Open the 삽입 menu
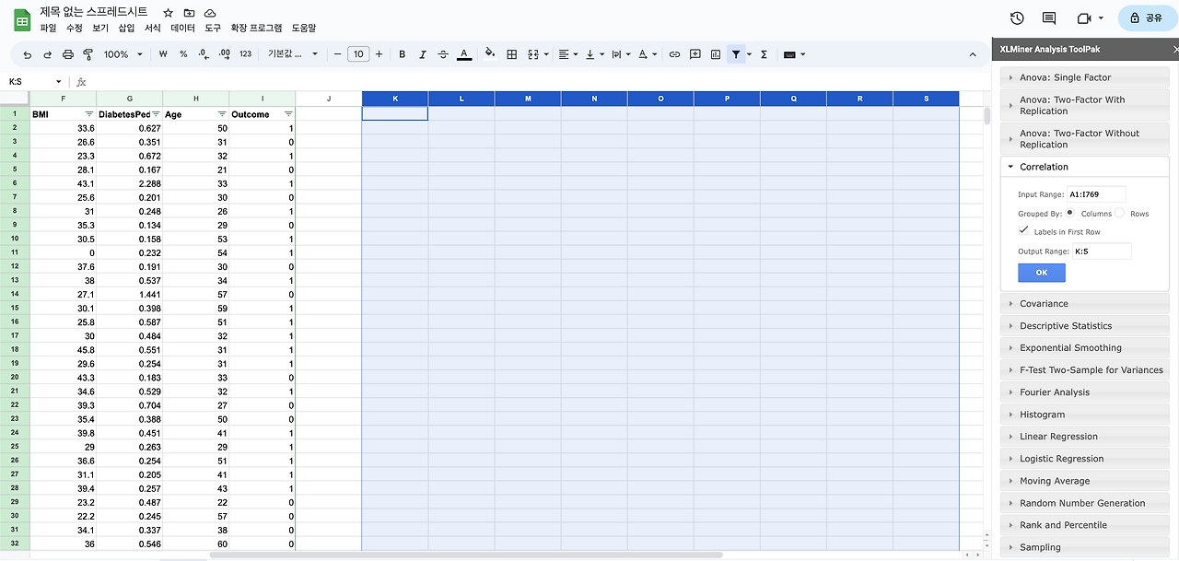Viewport: 1179px width, 561px height. coord(126,29)
